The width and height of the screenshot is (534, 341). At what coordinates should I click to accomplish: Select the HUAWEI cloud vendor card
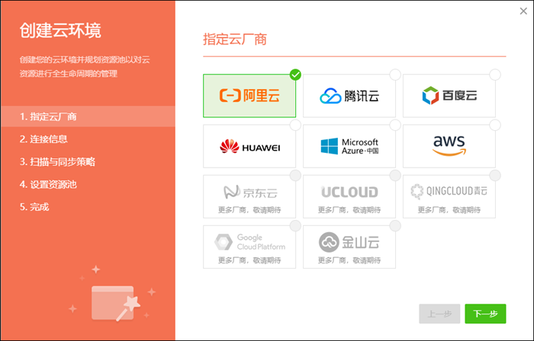(249, 146)
